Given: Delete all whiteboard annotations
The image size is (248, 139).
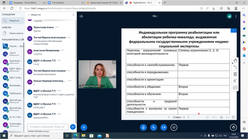Looking at the screenshot, I should tap(235, 74).
